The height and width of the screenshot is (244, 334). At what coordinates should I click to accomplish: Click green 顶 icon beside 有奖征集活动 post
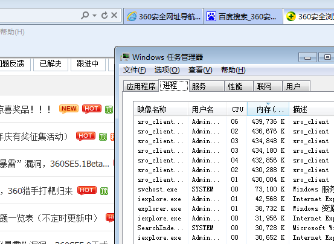coord(103,136)
